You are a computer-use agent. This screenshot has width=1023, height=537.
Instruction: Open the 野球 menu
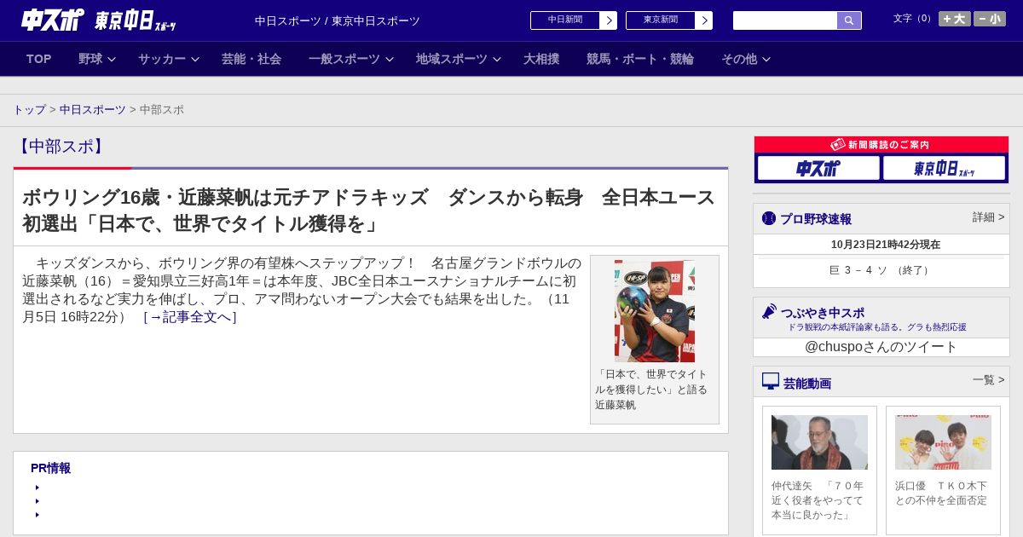(x=90, y=59)
